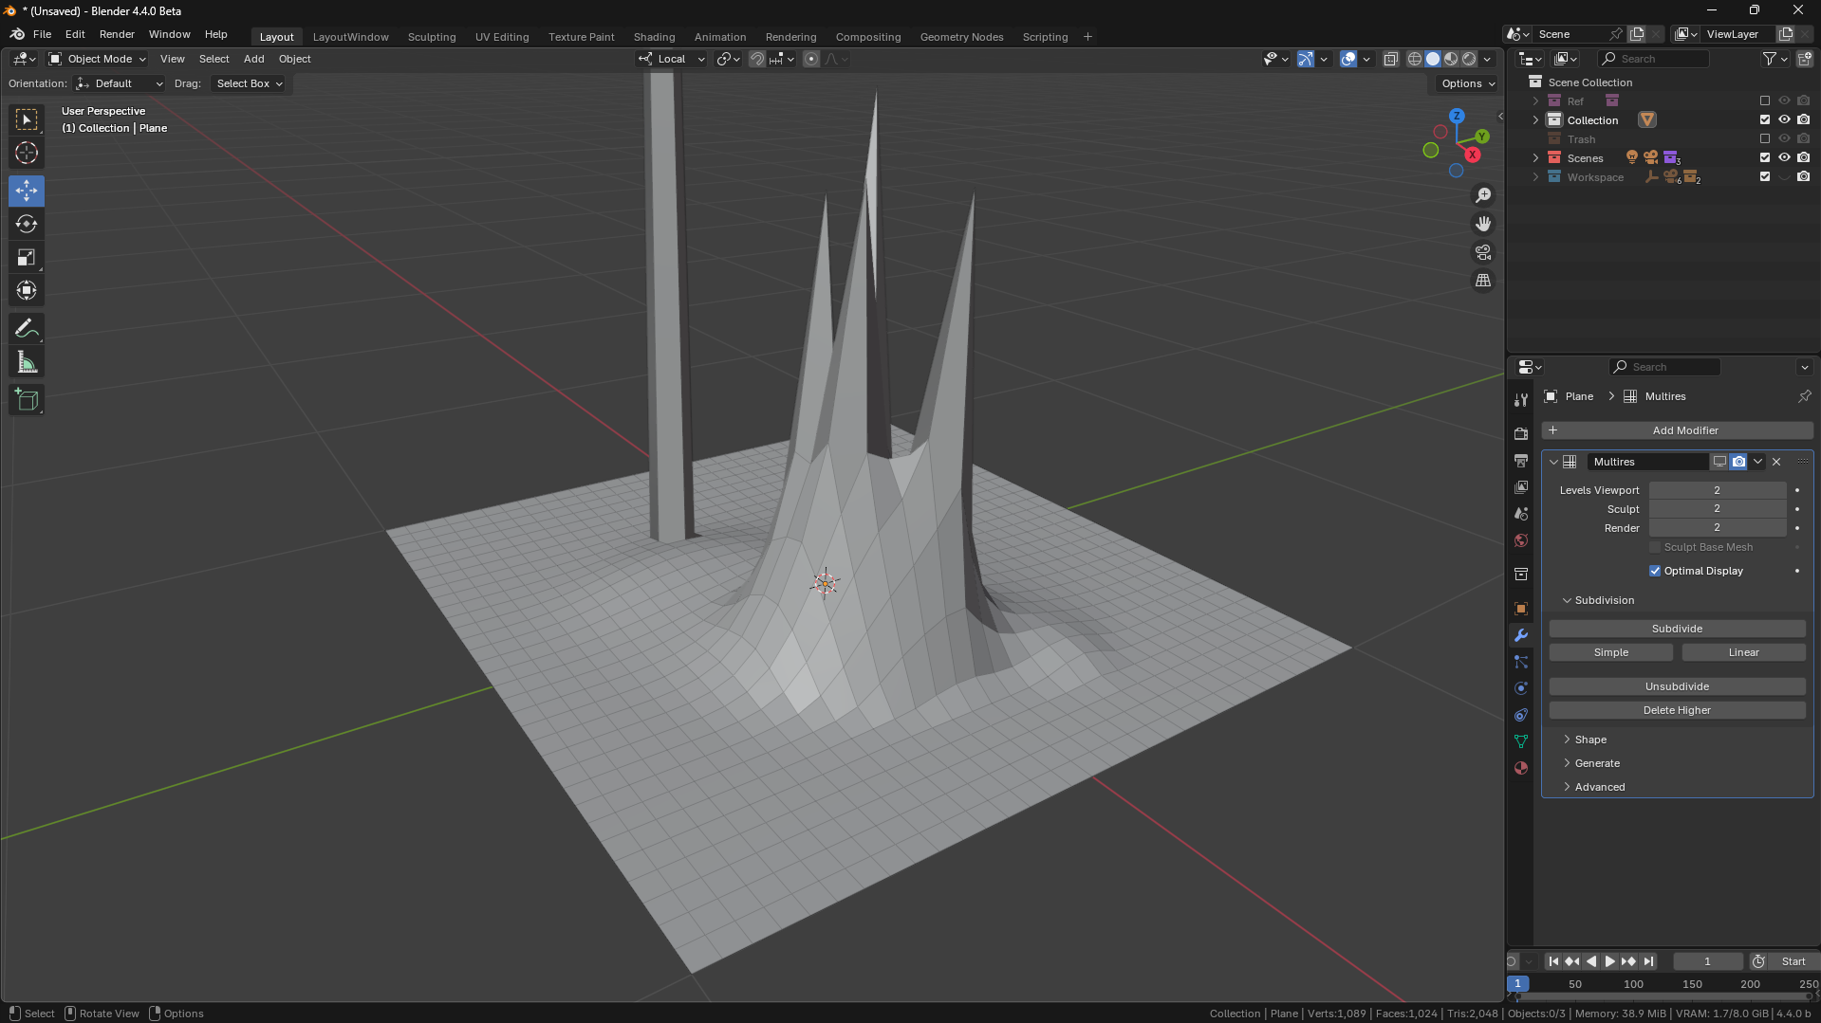
Task: Toggle Multires show in viewport
Action: tap(1719, 462)
